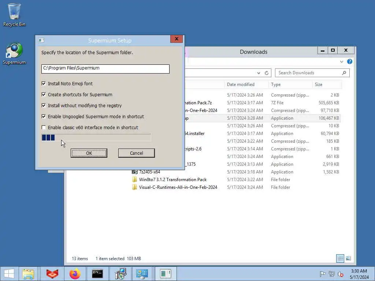Image resolution: width=375 pixels, height=281 pixels.
Task: Open the Recycle Bin desktop icon
Action: pos(14,15)
